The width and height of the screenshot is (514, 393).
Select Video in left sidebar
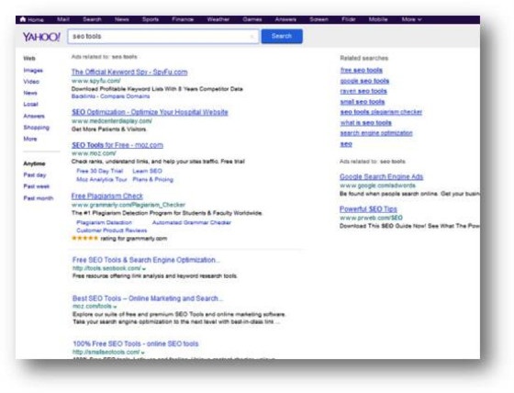click(31, 82)
